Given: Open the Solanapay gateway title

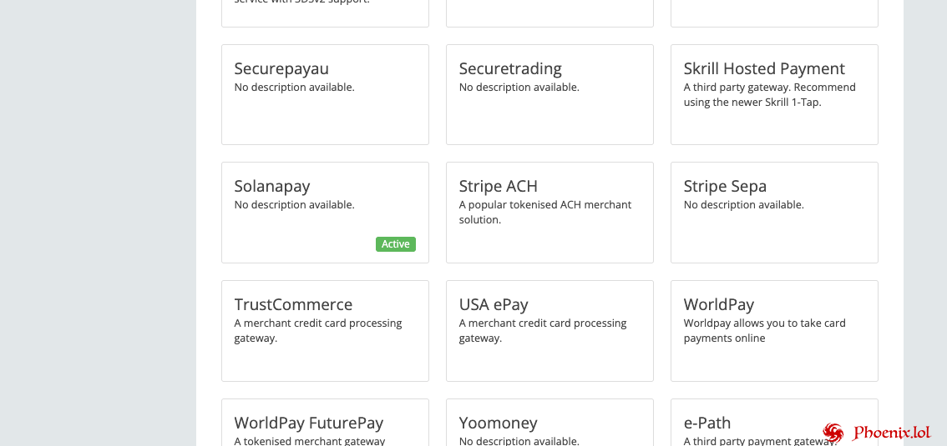Looking at the screenshot, I should (x=271, y=186).
